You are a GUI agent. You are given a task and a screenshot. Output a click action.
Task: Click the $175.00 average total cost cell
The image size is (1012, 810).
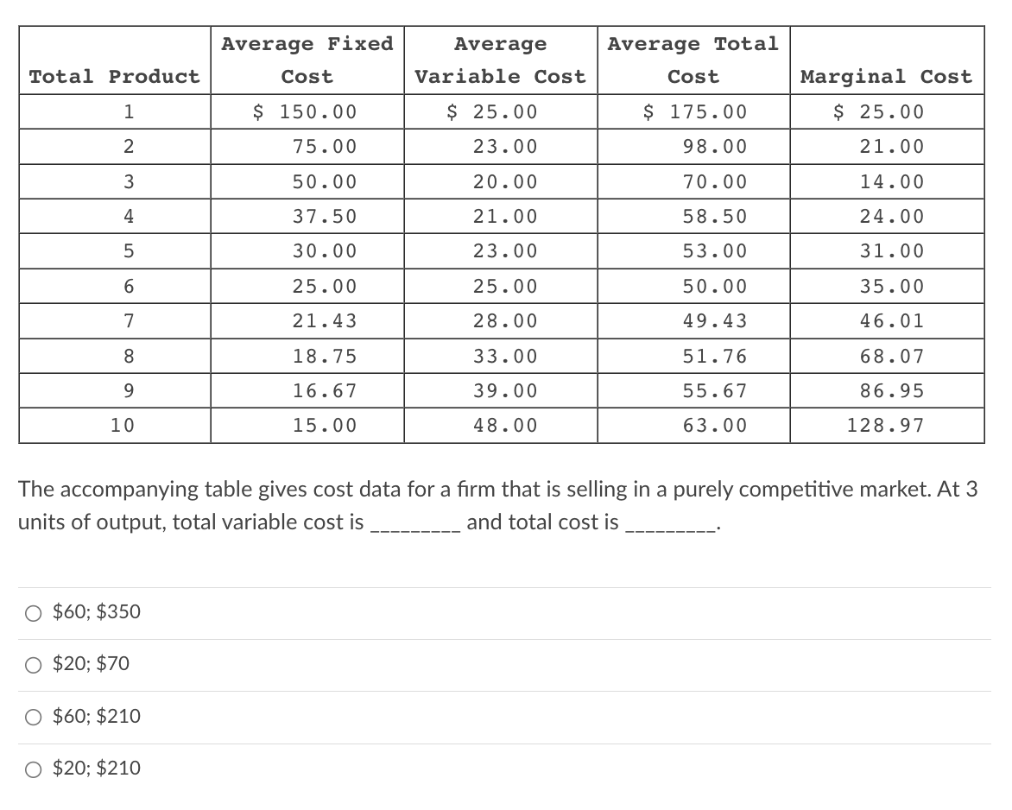pyautogui.click(x=693, y=111)
